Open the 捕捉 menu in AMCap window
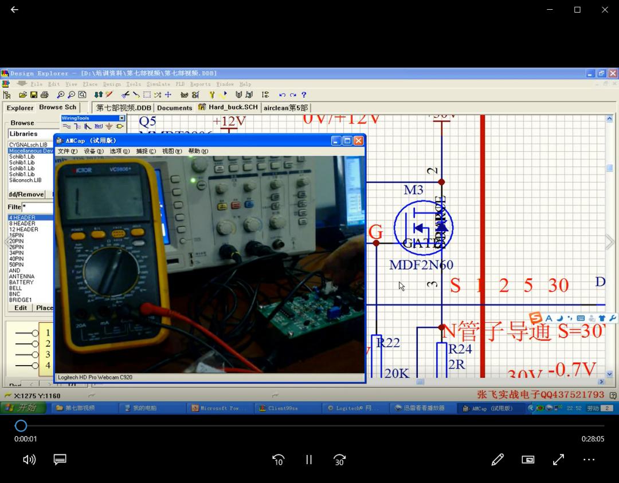This screenshot has height=483, width=619. point(146,151)
